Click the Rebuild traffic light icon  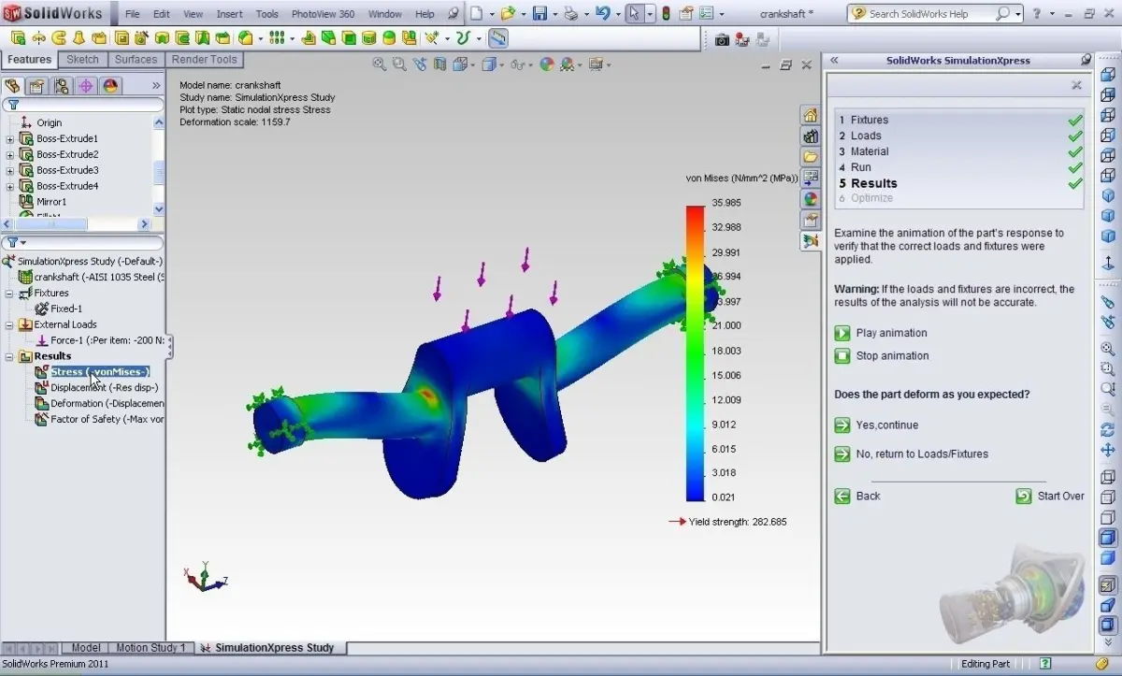tap(666, 14)
